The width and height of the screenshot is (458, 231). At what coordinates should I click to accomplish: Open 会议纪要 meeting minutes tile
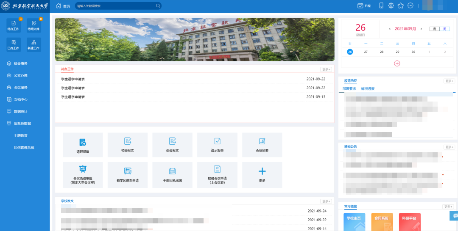coord(262,145)
